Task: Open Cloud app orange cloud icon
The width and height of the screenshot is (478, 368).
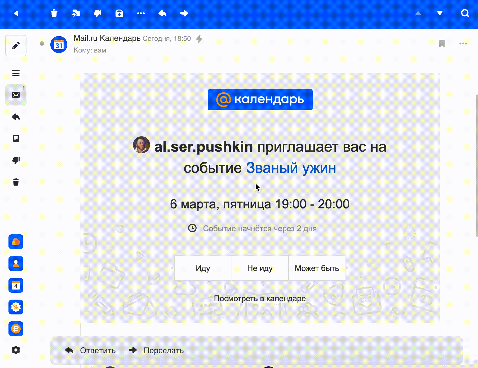Action: point(16,242)
